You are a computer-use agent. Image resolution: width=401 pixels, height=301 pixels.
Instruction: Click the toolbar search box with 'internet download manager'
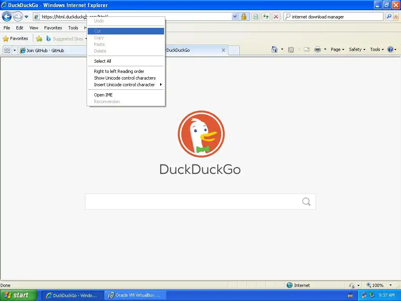click(334, 17)
